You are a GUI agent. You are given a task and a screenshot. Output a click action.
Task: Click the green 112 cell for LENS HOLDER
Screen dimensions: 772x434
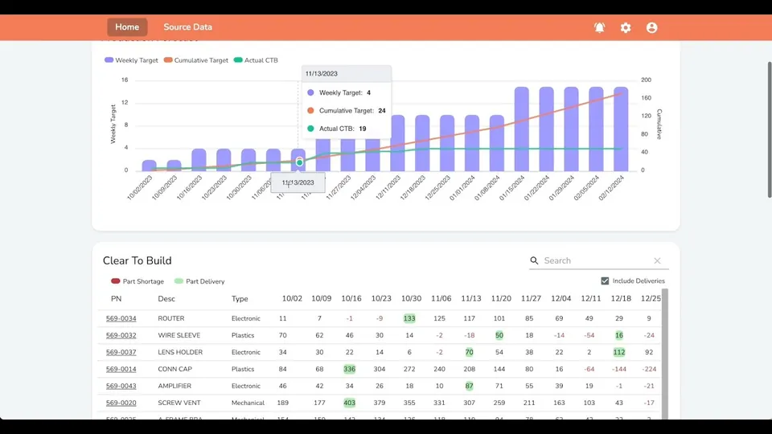(619, 352)
